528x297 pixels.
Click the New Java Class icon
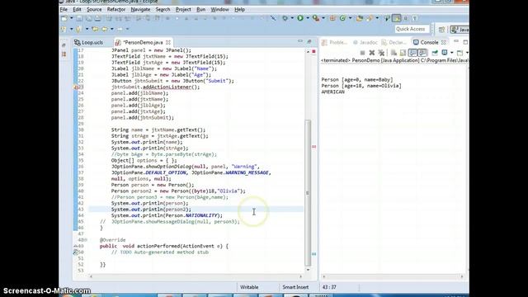(343, 18)
